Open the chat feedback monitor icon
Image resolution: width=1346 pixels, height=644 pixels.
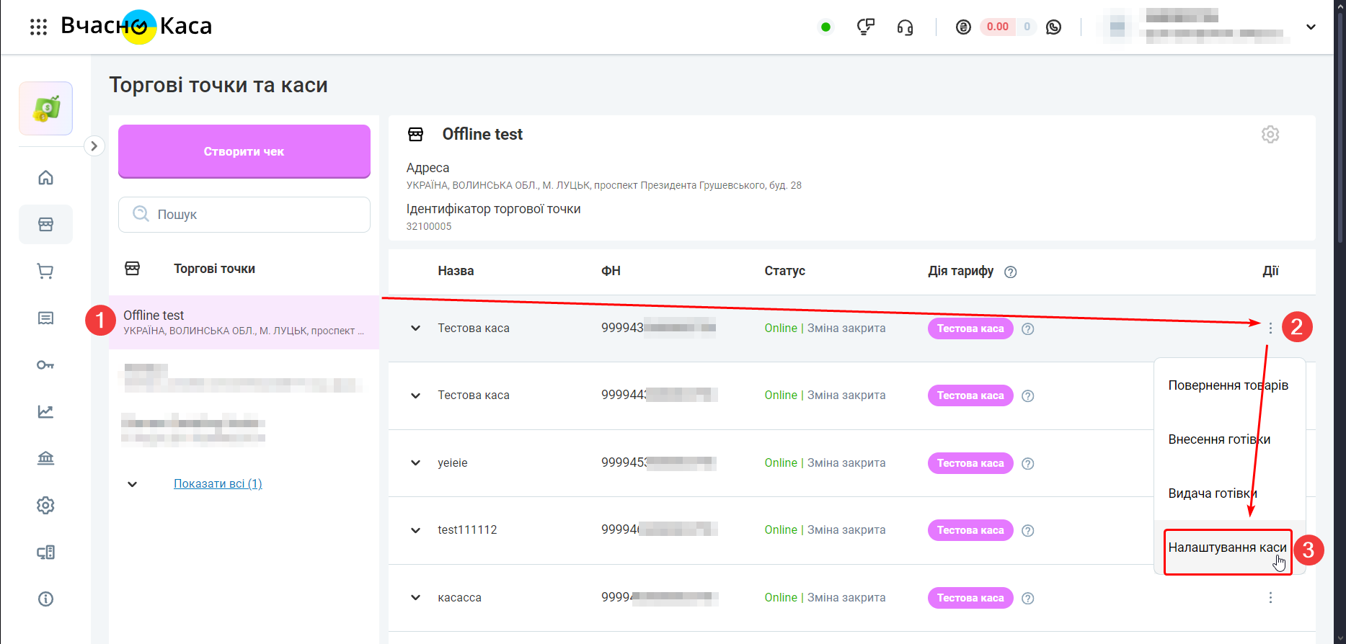pos(865,27)
